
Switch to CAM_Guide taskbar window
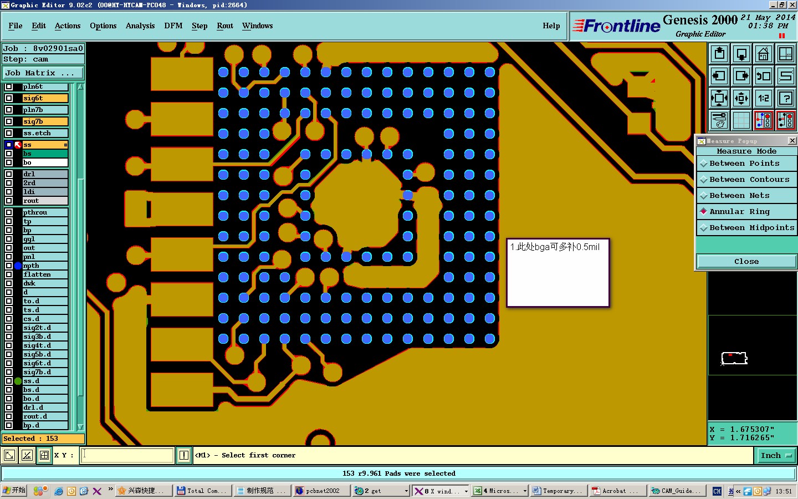coord(677,491)
